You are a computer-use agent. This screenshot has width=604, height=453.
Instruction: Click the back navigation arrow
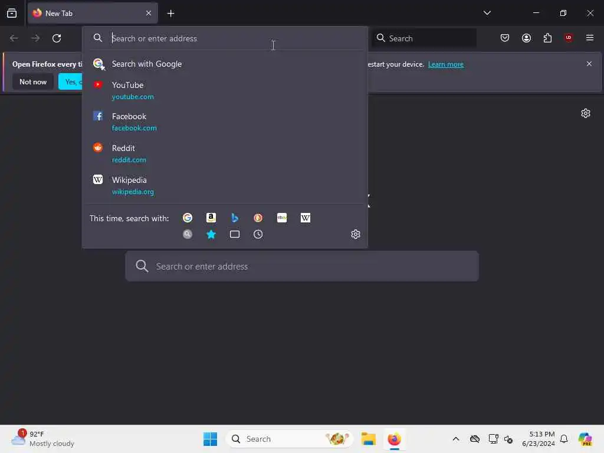point(14,38)
